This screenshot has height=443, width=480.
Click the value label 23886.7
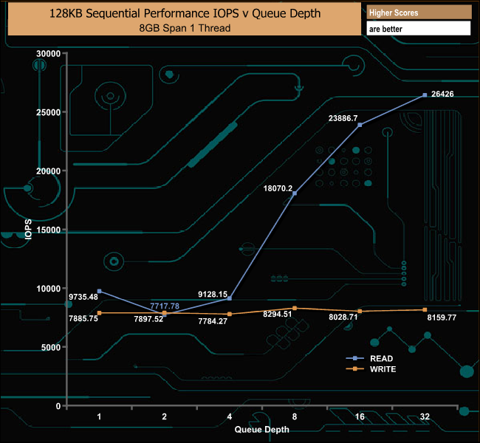point(343,118)
